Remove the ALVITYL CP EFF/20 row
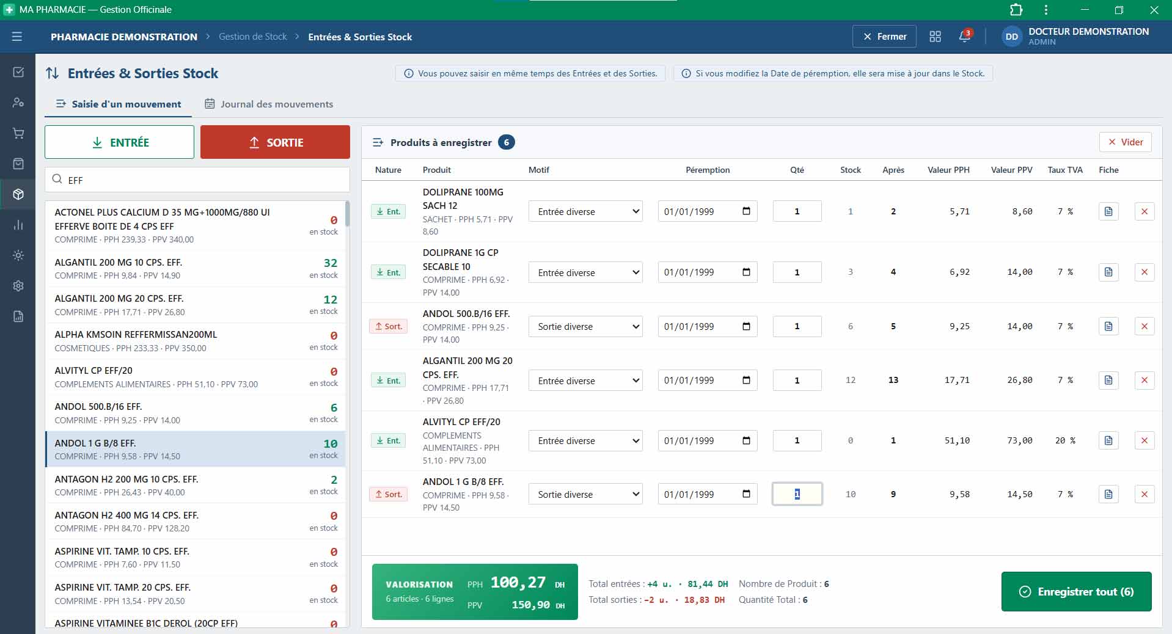 [x=1145, y=440]
